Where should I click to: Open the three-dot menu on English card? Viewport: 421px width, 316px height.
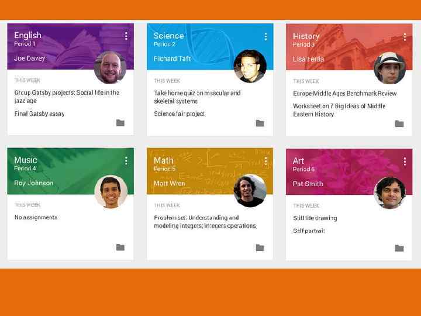pyautogui.click(x=126, y=36)
